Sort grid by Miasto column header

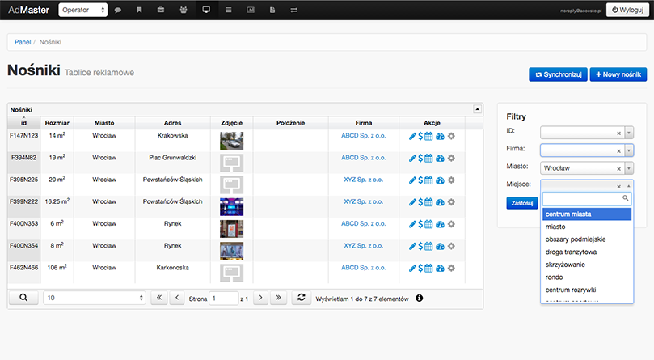[104, 123]
